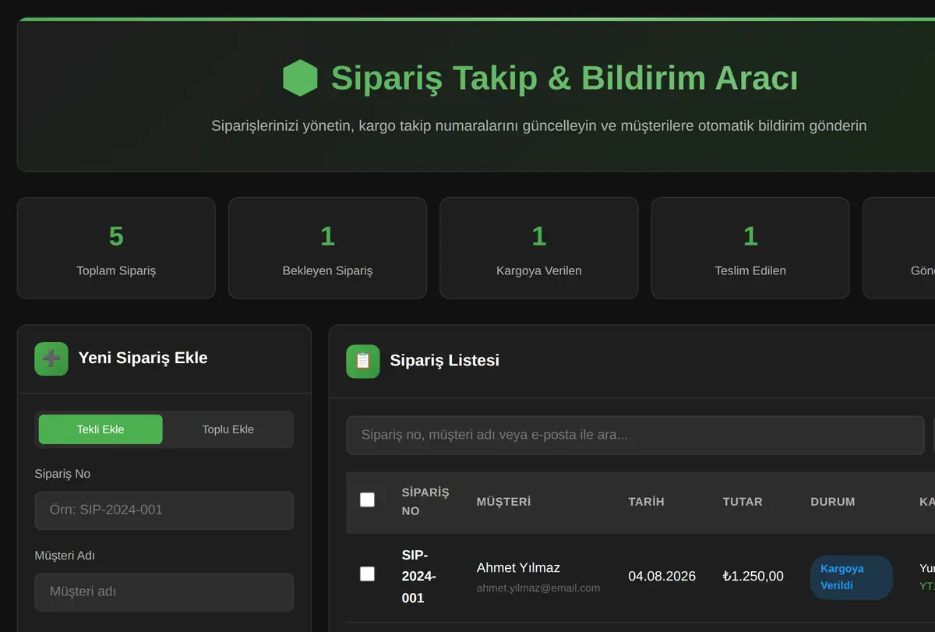The image size is (935, 632).
Task: Click the order search box
Action: click(x=635, y=435)
